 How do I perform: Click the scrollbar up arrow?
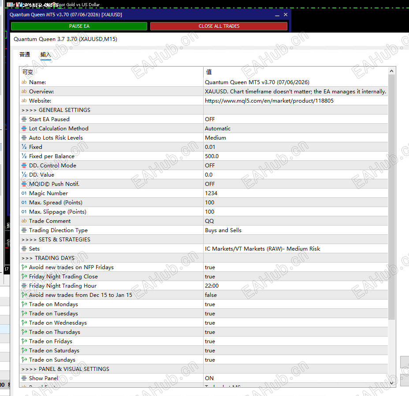(391, 71)
